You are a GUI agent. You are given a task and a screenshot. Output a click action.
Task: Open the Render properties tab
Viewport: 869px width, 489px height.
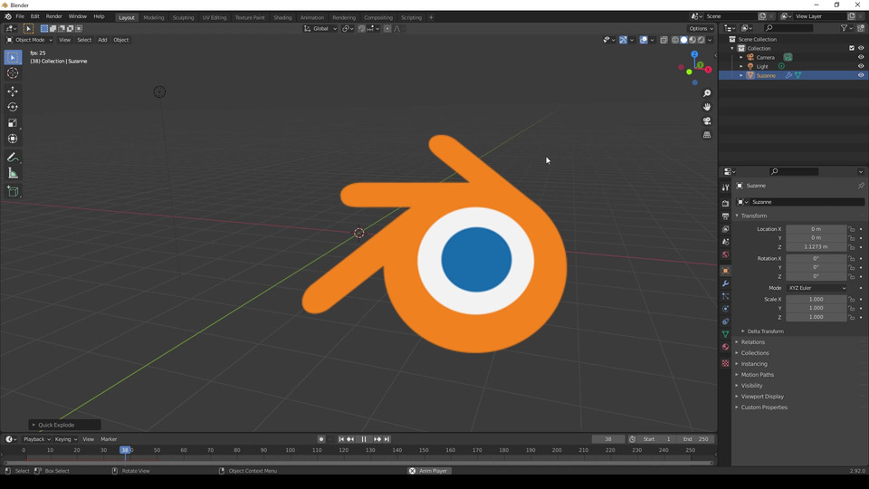(725, 204)
